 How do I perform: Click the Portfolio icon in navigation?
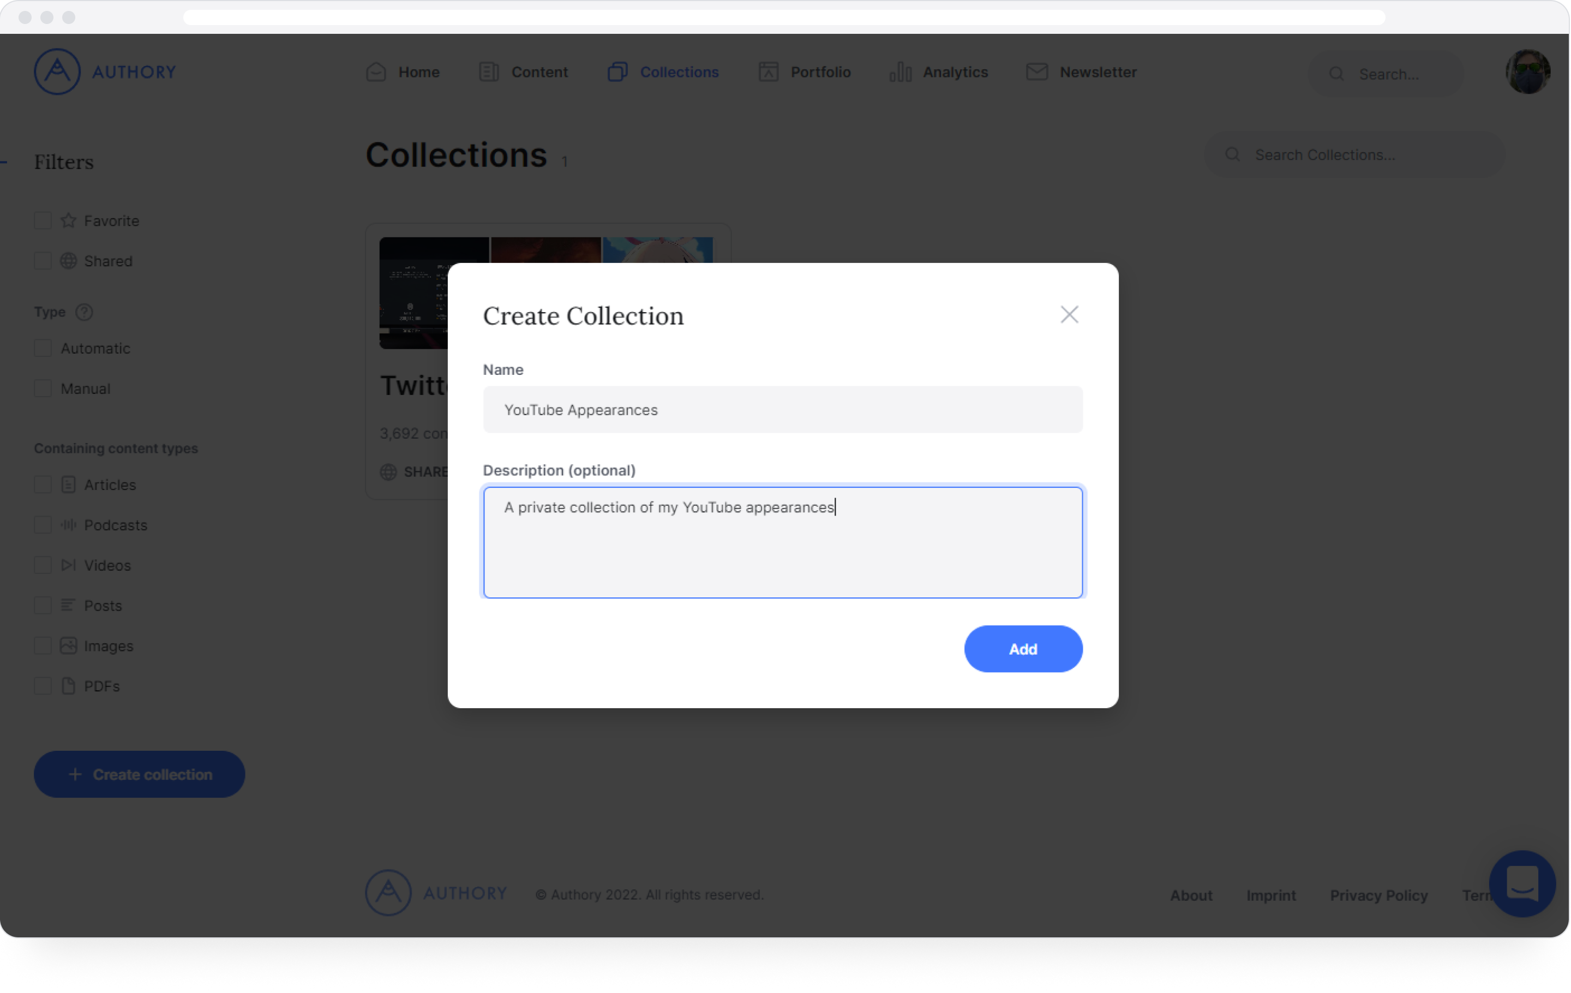point(768,72)
